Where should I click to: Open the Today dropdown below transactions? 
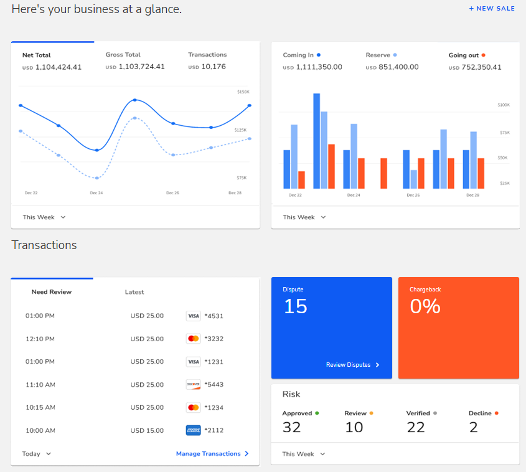click(35, 453)
